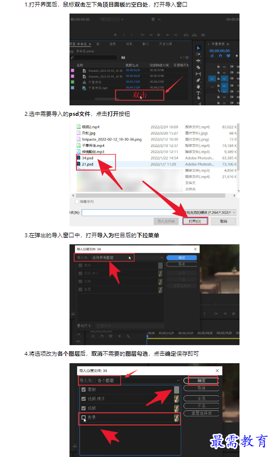Click new bin folder icon beside search
Screen dimensions: 272x457
coord(123,57)
